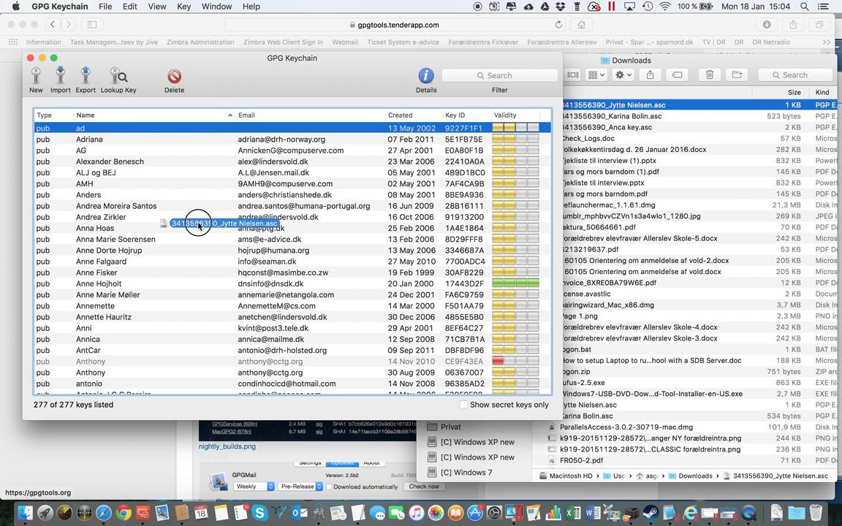Open the Help menu
The height and width of the screenshot is (526, 842).
[251, 7]
